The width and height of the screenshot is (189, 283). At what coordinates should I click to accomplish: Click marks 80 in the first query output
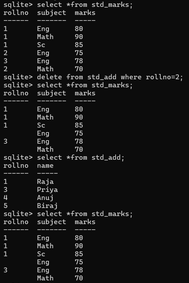point(79,29)
